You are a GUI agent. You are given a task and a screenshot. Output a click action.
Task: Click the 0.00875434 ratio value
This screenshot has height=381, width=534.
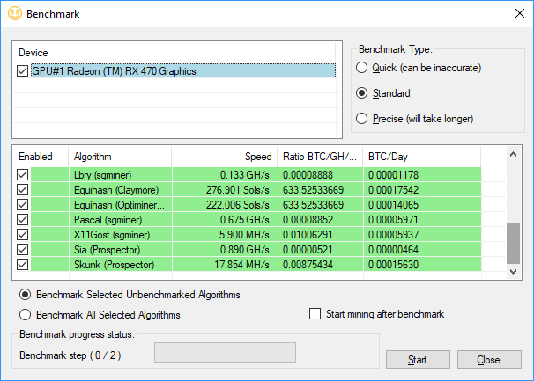pos(308,265)
